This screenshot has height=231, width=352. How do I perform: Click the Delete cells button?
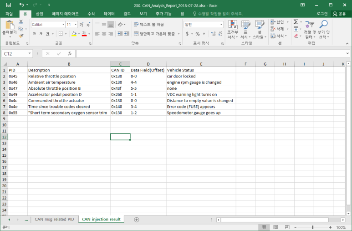click(x=278, y=29)
